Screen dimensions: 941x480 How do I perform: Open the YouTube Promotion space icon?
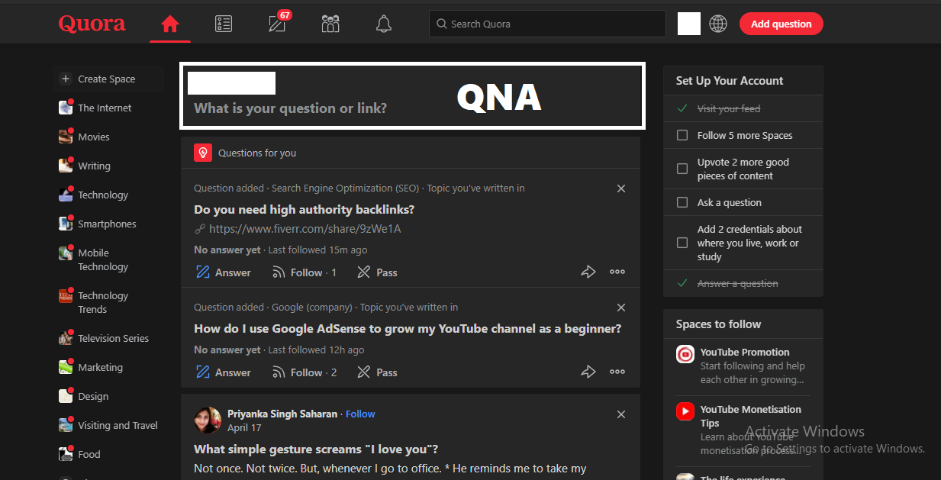pyautogui.click(x=685, y=354)
